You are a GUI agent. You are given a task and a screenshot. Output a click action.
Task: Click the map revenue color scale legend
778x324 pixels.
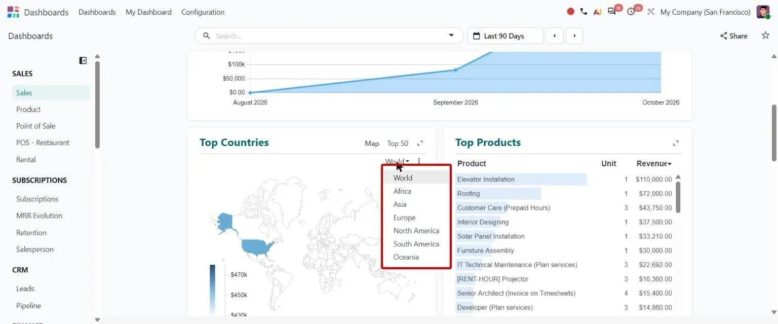coord(213,289)
